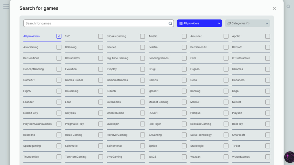The image size is (294, 165).
Task: Click the BetGames.tv label
Action: (x=198, y=47)
